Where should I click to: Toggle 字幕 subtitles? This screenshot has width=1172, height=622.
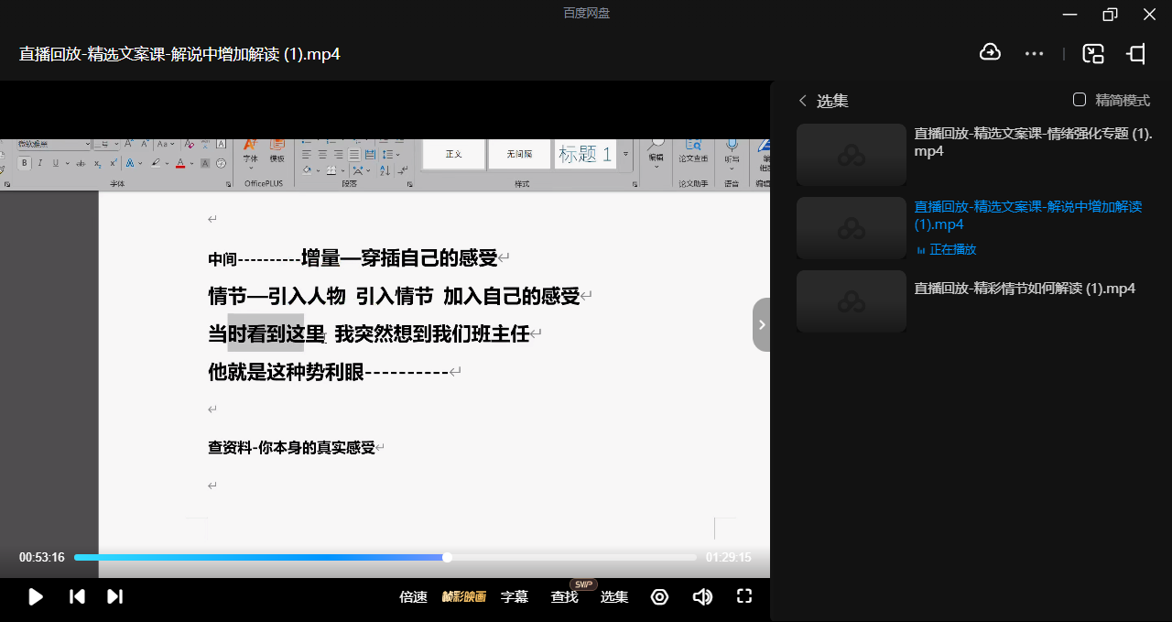pos(515,597)
